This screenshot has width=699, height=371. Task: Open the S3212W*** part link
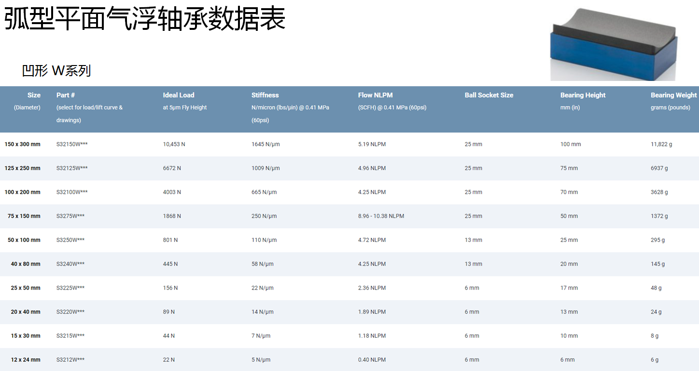point(70,360)
